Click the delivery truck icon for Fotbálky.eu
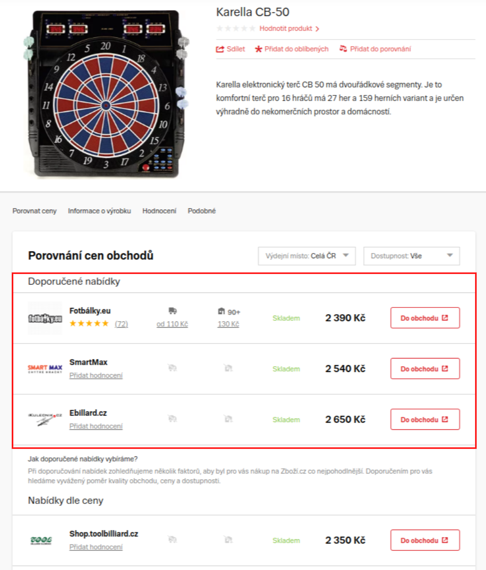This screenshot has height=570, width=486. click(x=172, y=311)
